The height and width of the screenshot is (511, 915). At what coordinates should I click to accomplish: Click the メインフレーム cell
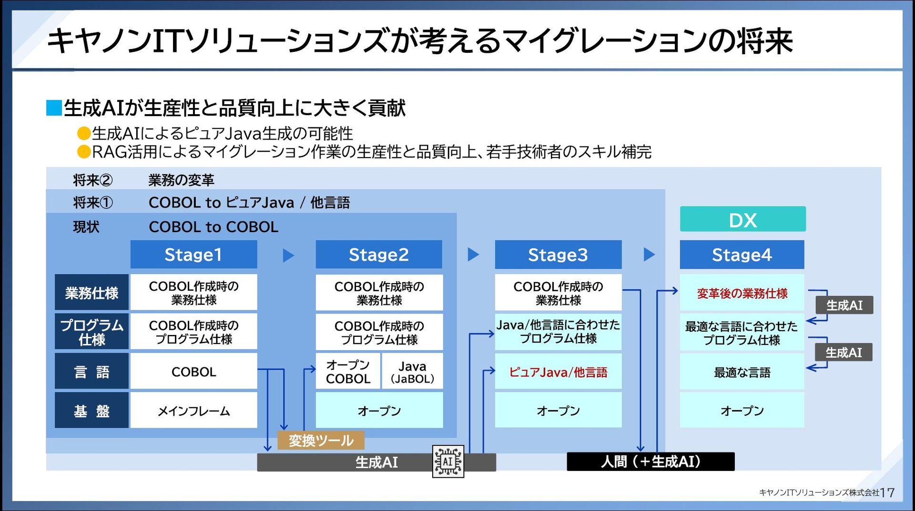coord(193,410)
